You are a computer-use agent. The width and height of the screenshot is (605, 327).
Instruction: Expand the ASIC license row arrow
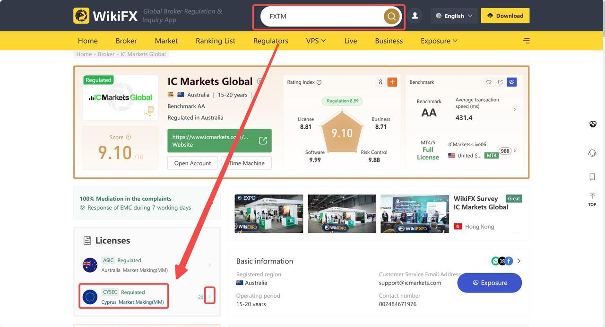[210, 265]
